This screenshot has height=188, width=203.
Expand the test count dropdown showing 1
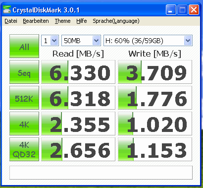50,41
